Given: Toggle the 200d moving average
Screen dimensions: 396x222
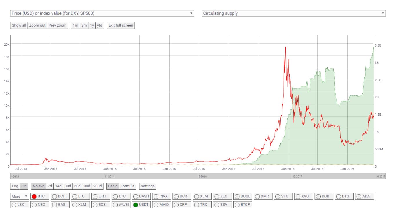Looking at the screenshot, I should tap(97, 186).
